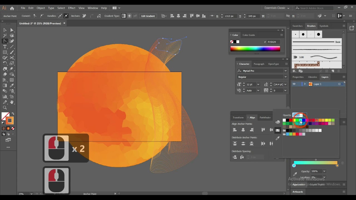Open Regular font style dropdown

285,77
